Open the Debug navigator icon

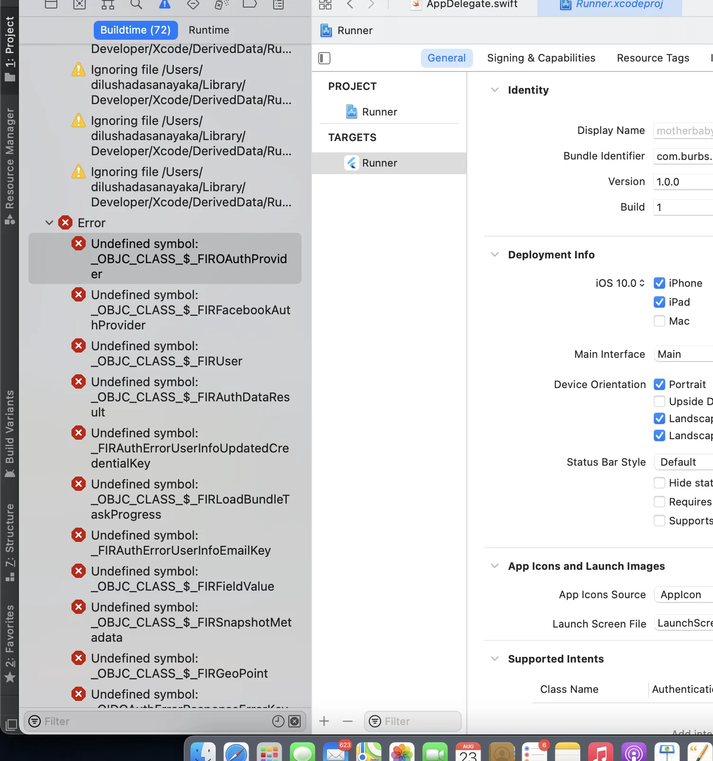(x=222, y=5)
